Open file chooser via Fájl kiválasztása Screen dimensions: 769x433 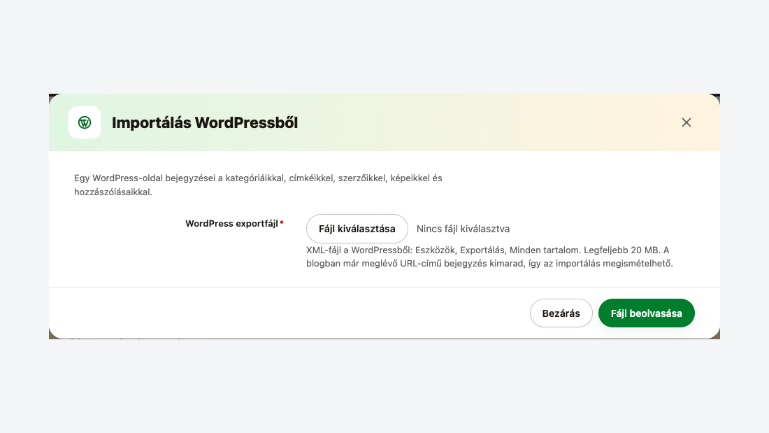click(357, 229)
